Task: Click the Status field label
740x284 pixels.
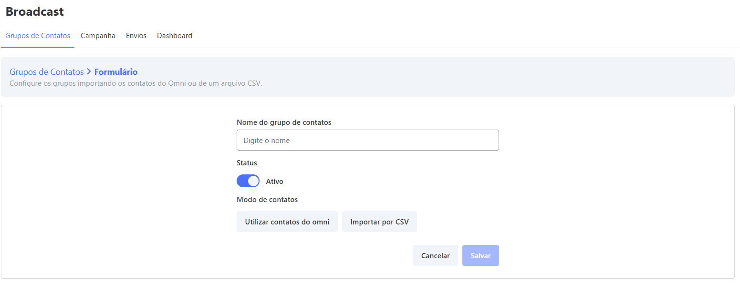Action: pos(247,162)
